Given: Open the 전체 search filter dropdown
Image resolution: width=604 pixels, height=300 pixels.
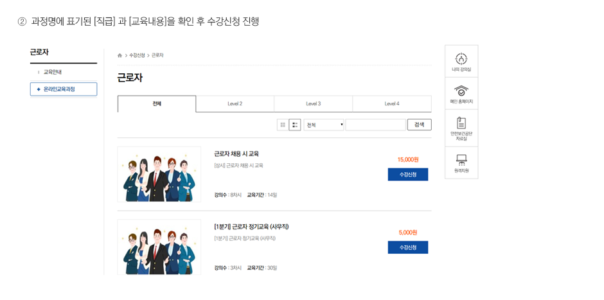Looking at the screenshot, I should click(324, 125).
